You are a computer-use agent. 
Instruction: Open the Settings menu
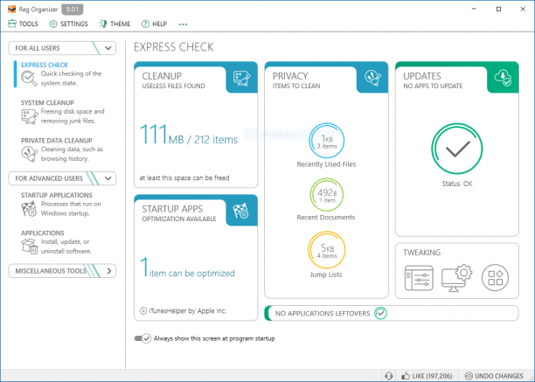pyautogui.click(x=68, y=24)
